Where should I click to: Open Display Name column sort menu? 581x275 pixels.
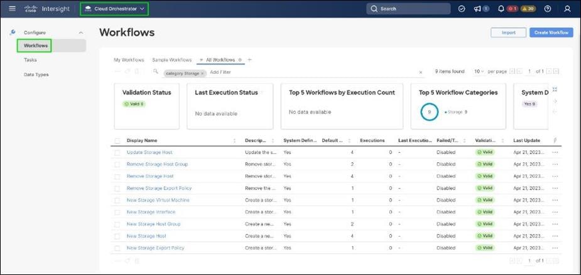(234, 140)
